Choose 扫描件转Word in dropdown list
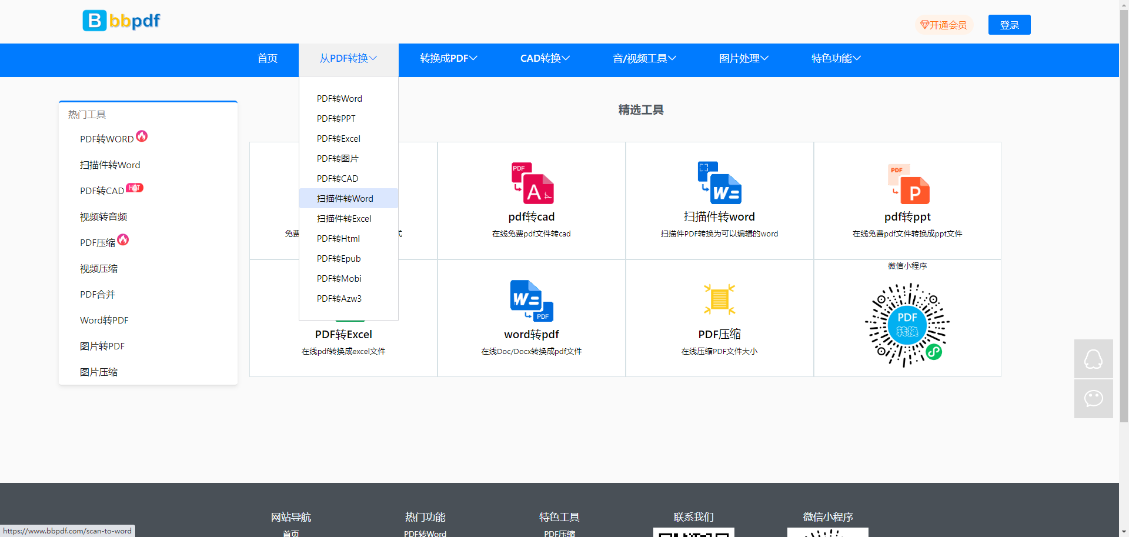The width and height of the screenshot is (1129, 537). pyautogui.click(x=349, y=198)
